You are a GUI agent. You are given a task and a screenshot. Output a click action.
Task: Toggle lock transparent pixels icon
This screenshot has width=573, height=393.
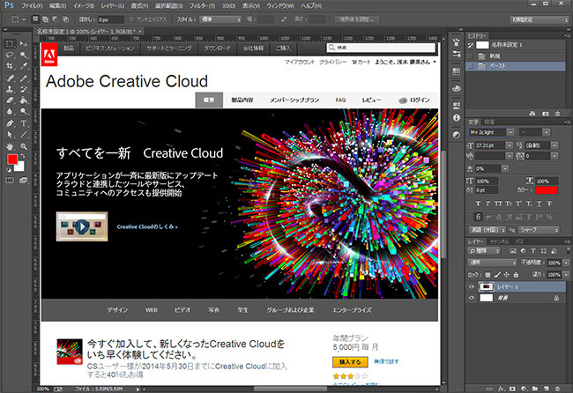pos(487,275)
